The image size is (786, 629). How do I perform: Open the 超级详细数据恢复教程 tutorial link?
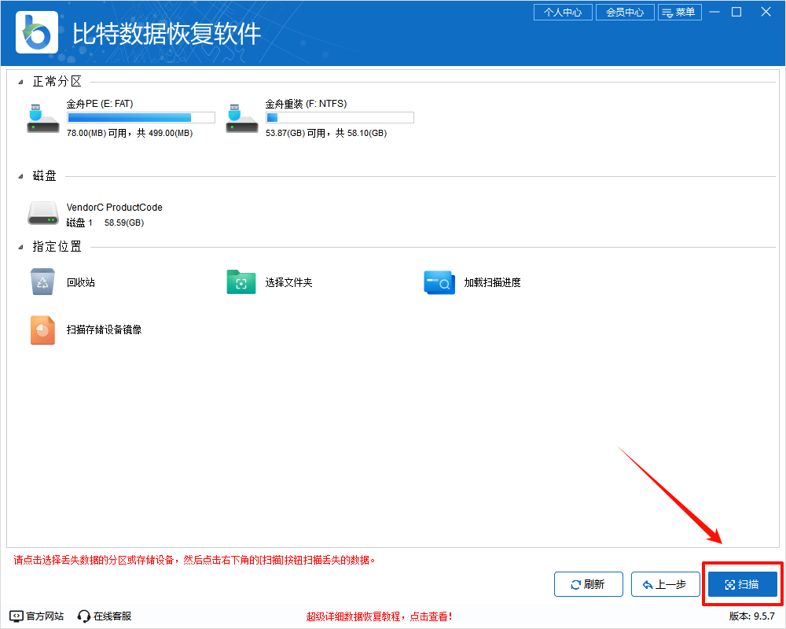pyautogui.click(x=381, y=616)
